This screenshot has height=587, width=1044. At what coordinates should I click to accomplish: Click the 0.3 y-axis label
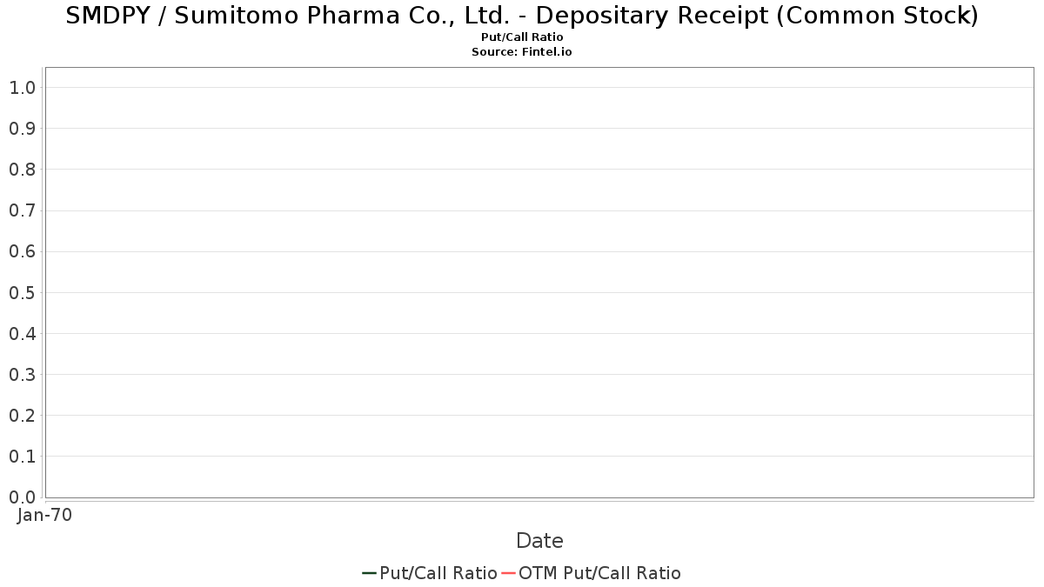pyautogui.click(x=22, y=374)
